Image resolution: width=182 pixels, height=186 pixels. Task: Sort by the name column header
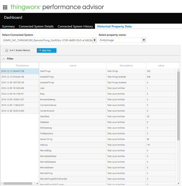pyautogui.click(x=73, y=66)
